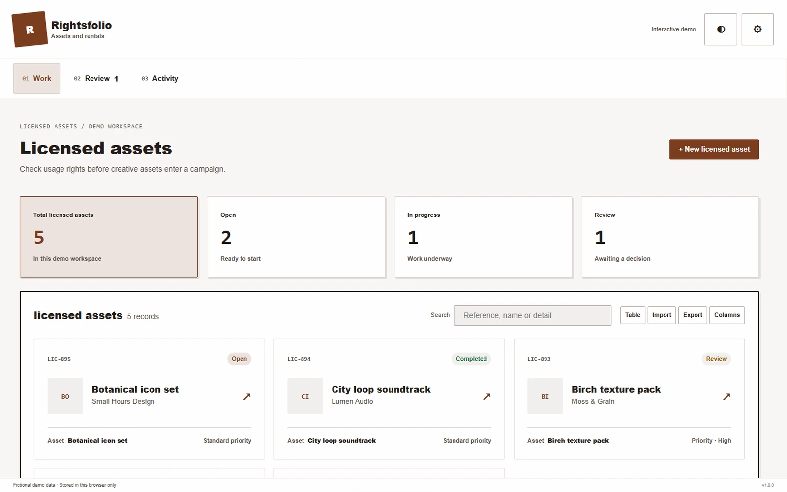Click Standard priority on Botanical icon set card

[227, 441]
